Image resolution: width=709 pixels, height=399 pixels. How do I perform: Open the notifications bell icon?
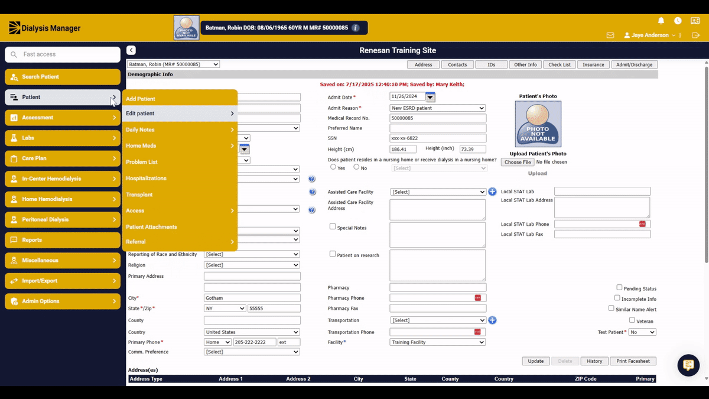click(661, 21)
